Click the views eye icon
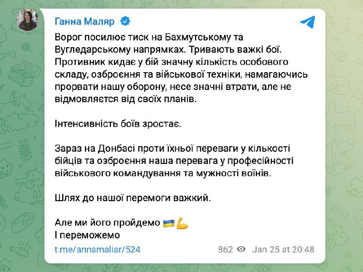Image resolution: width=363 pixels, height=272 pixels. pos(241,249)
